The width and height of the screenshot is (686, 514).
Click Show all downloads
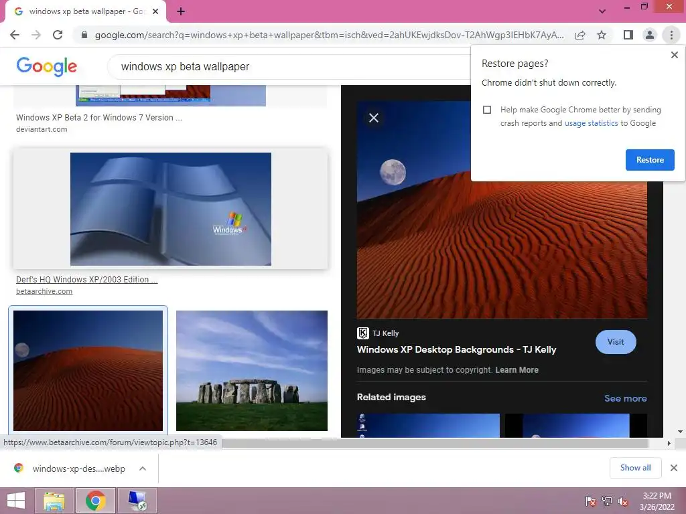click(635, 468)
